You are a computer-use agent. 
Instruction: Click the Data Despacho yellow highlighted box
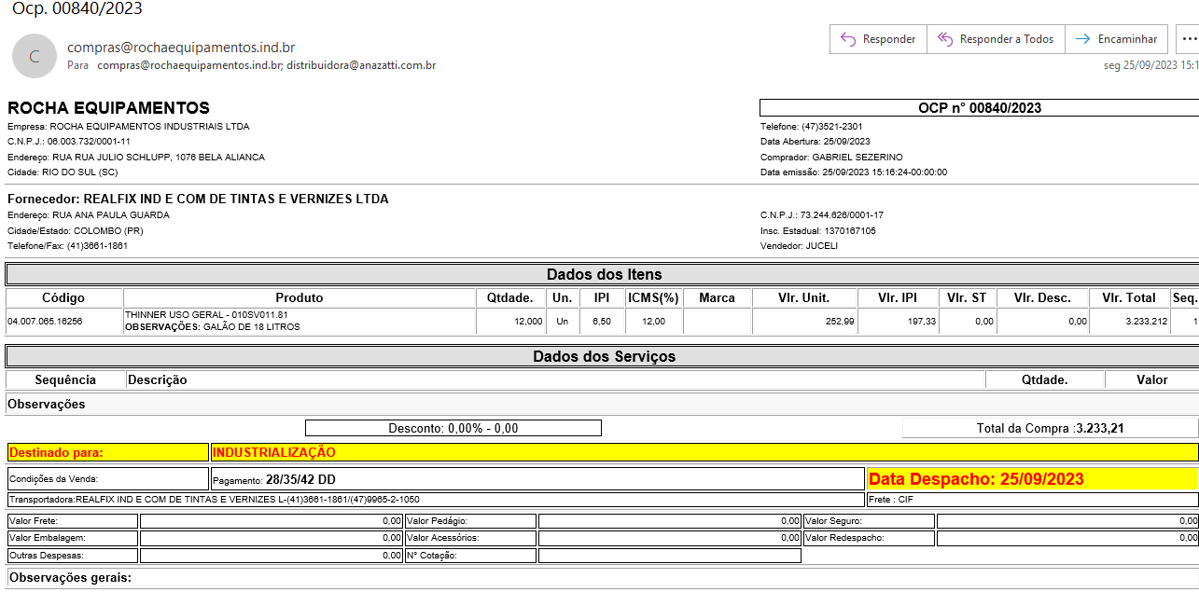coord(1031,479)
